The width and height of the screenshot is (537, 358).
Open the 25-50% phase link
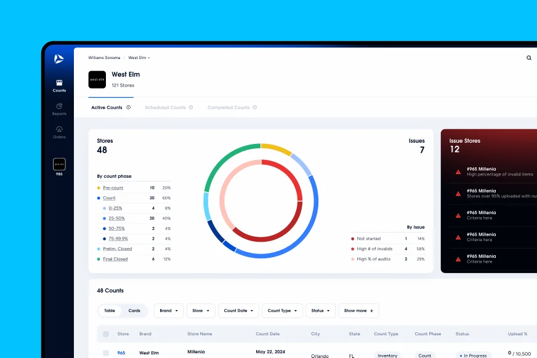(117, 218)
